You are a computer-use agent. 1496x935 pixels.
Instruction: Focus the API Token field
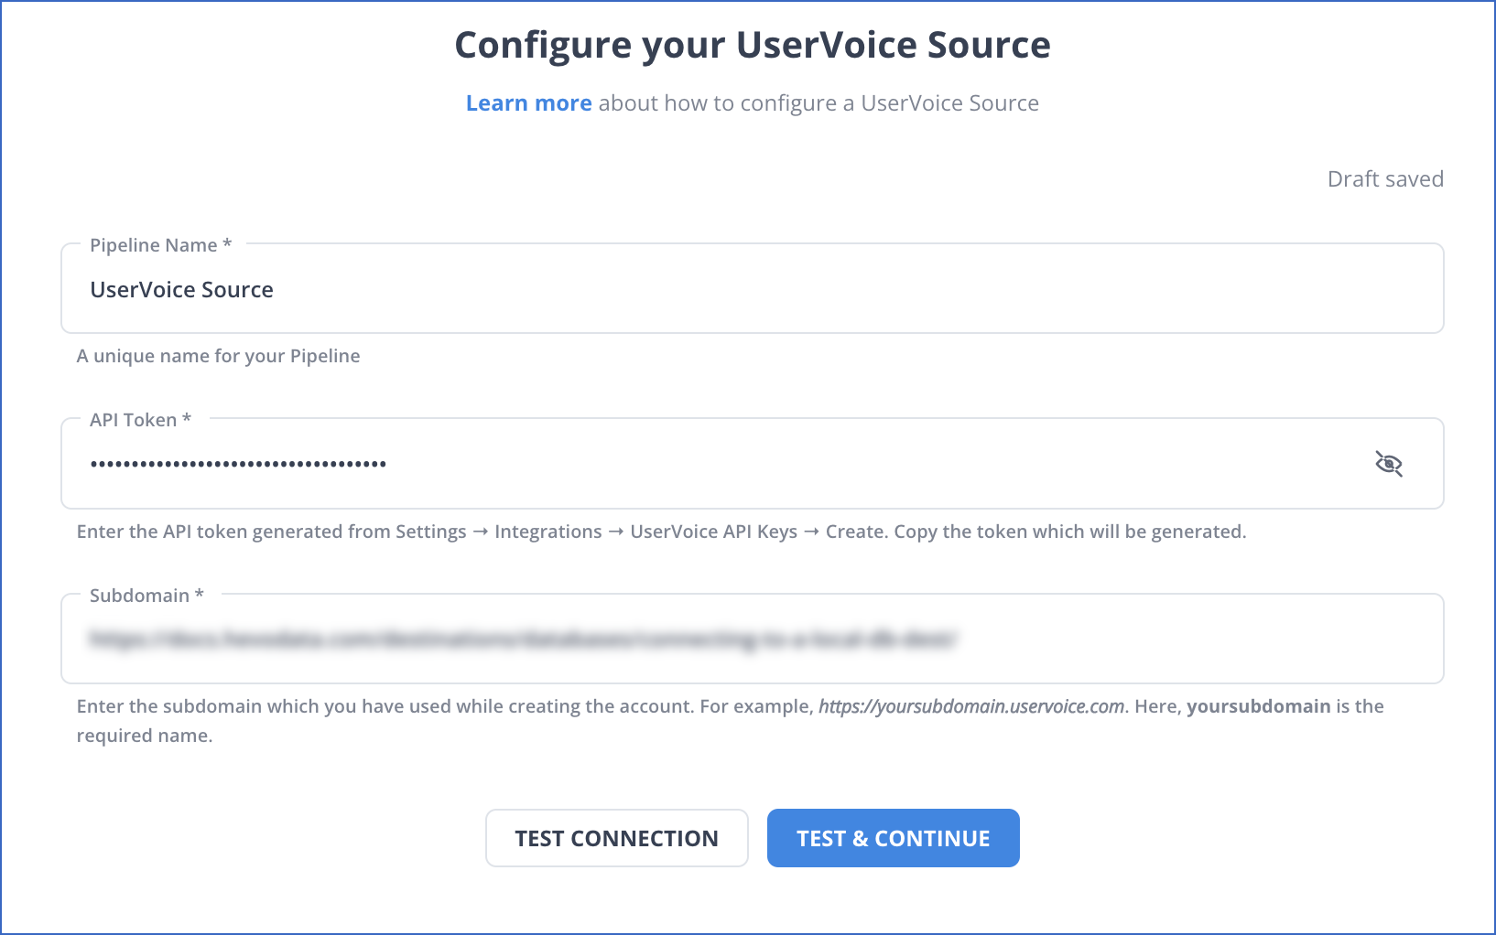[753, 464]
